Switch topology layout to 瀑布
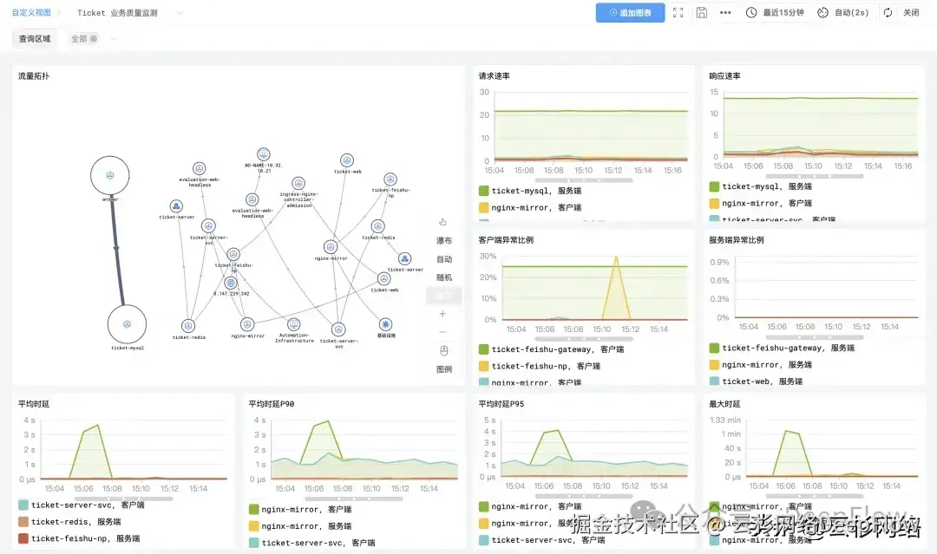Image resolution: width=937 pixels, height=554 pixels. pyautogui.click(x=444, y=240)
